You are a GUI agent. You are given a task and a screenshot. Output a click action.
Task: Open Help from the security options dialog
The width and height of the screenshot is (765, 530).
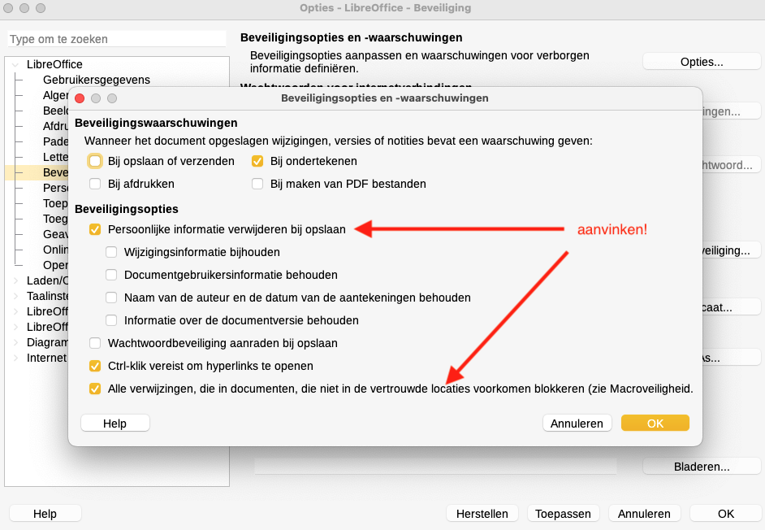coord(115,423)
